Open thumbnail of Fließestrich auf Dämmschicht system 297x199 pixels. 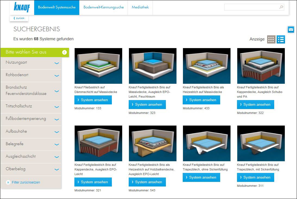point(98,66)
